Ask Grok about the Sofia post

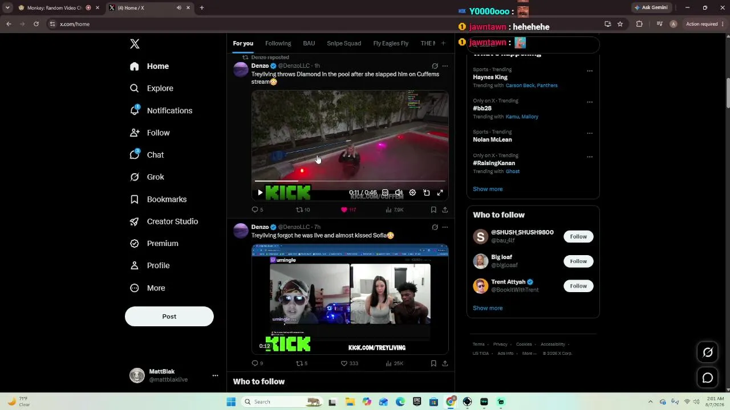pyautogui.click(x=435, y=227)
